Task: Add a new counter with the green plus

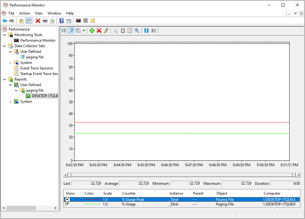Action: [x=92, y=30]
